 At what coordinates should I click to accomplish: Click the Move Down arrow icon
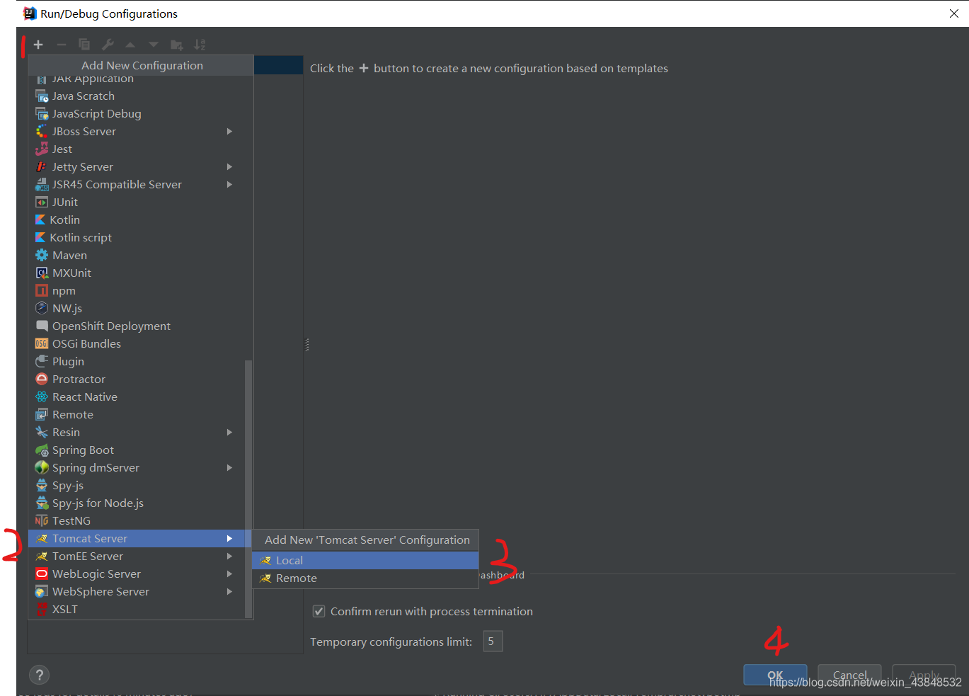pyautogui.click(x=154, y=45)
